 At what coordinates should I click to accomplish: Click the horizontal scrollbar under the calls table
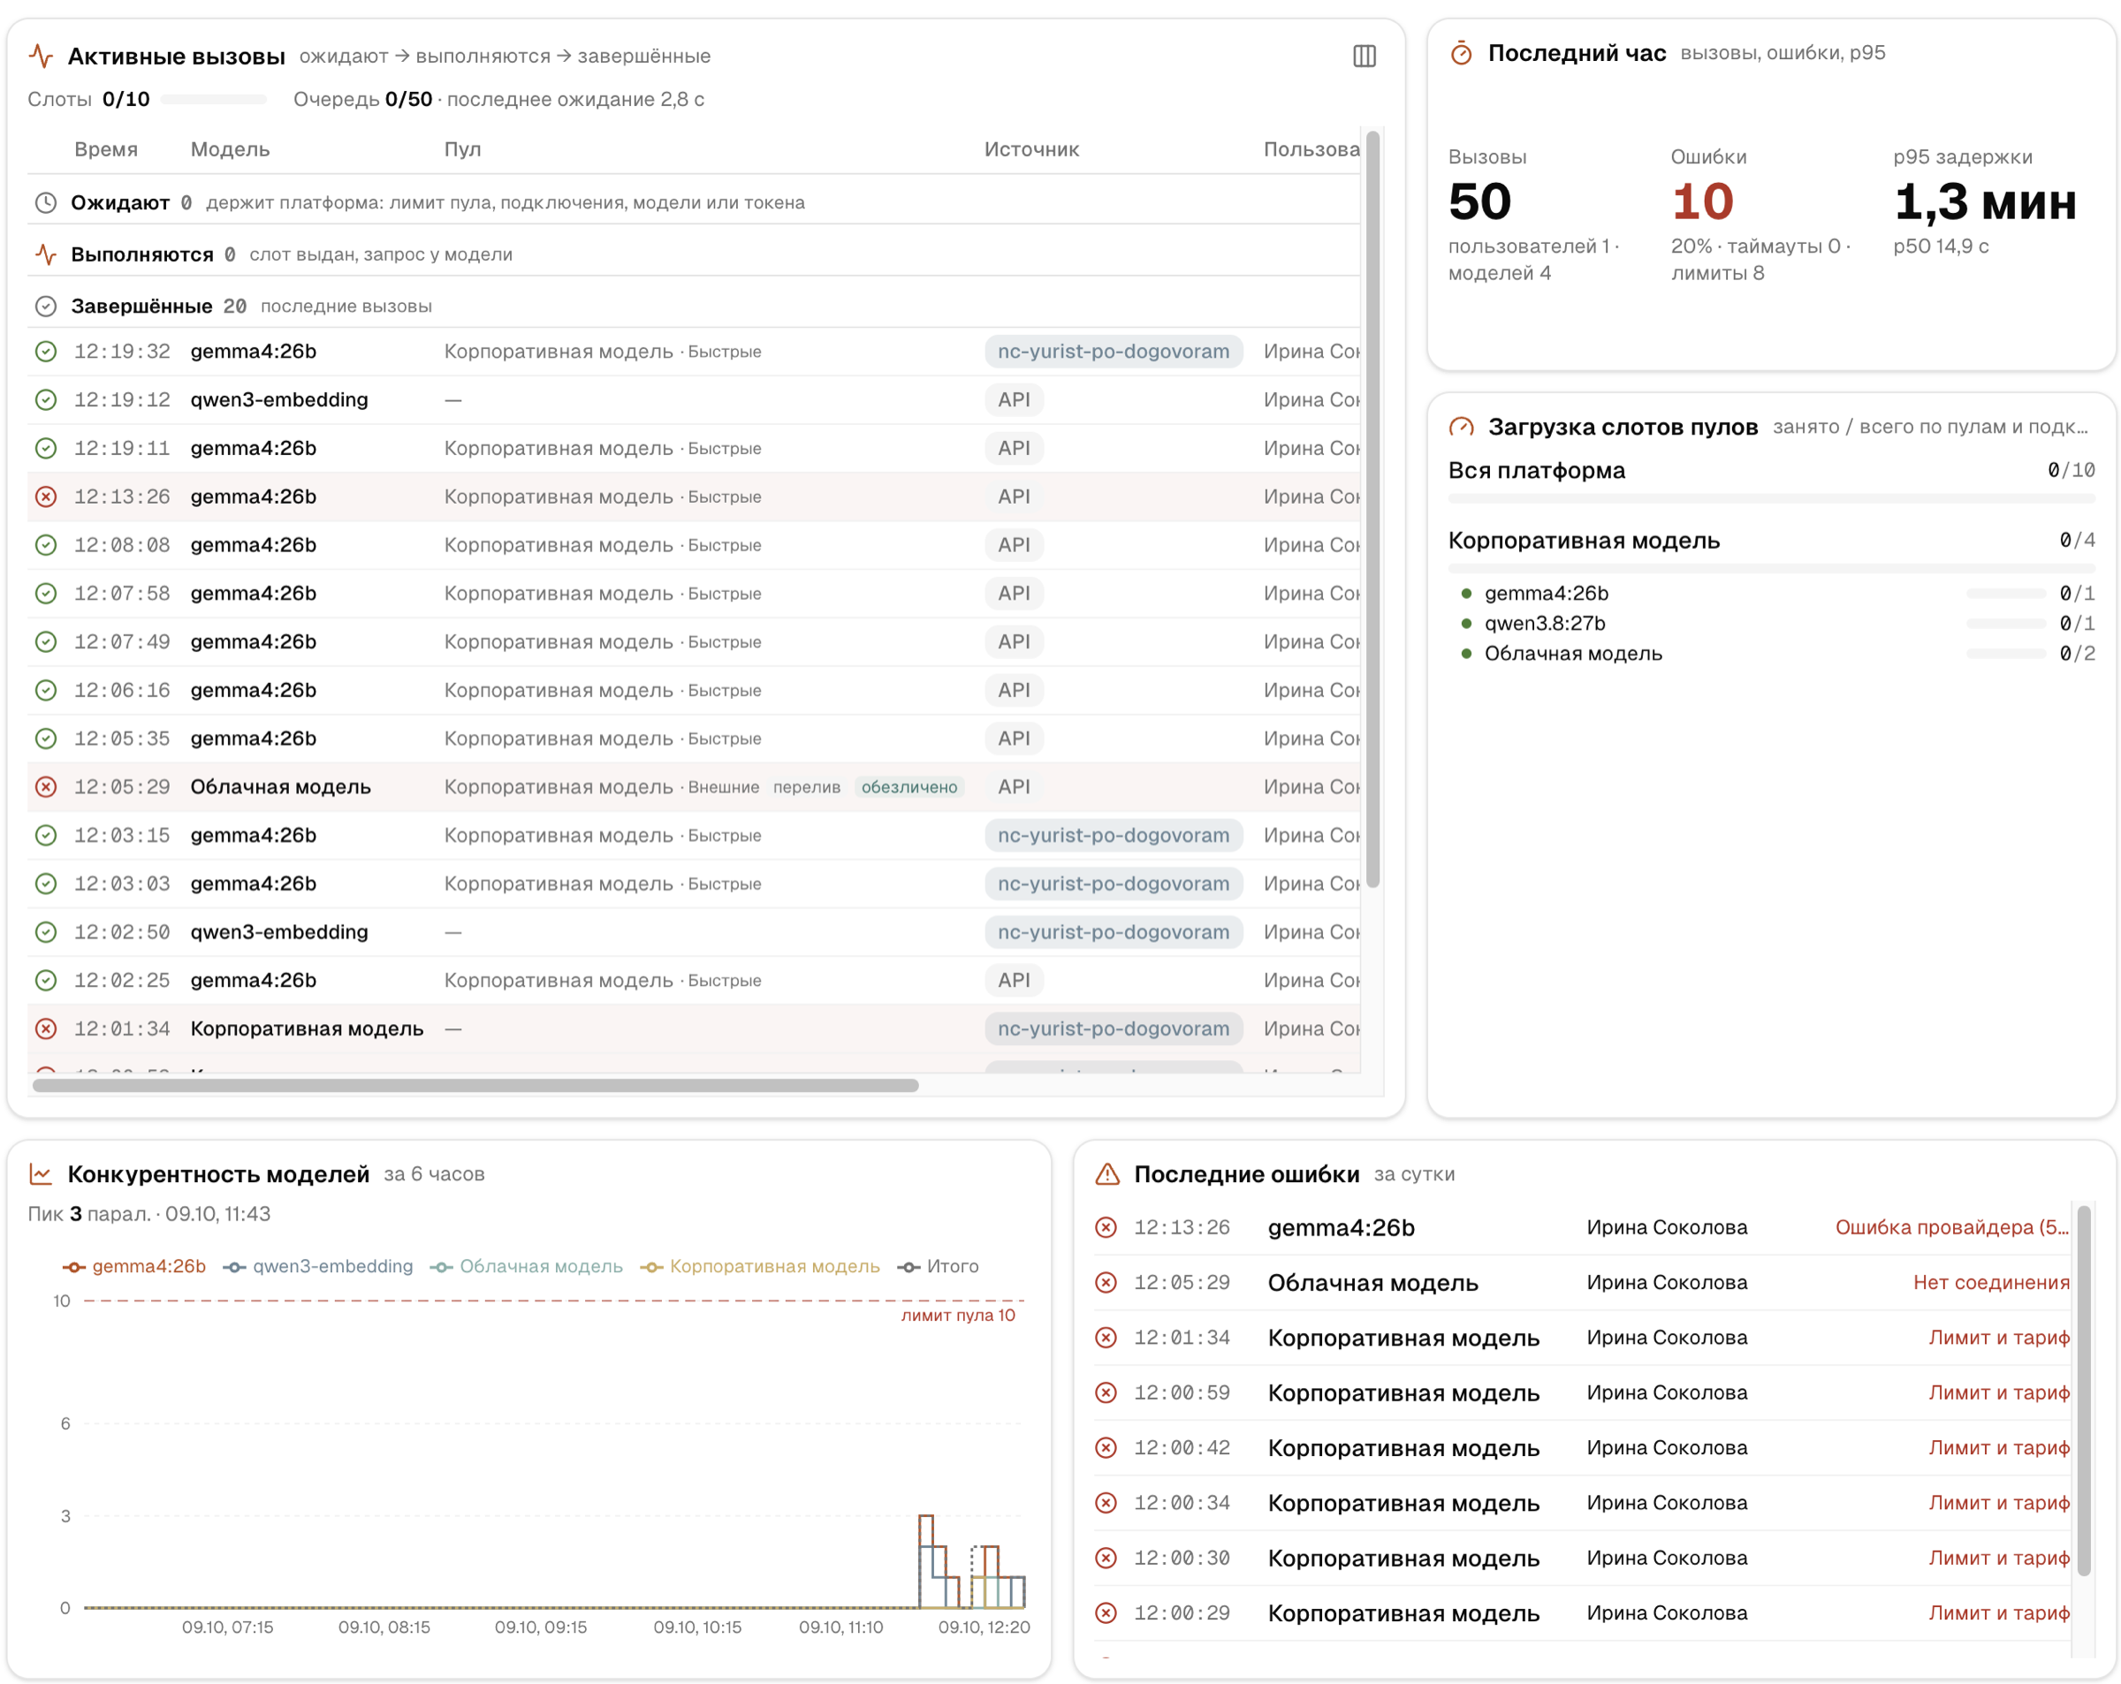tap(475, 1085)
